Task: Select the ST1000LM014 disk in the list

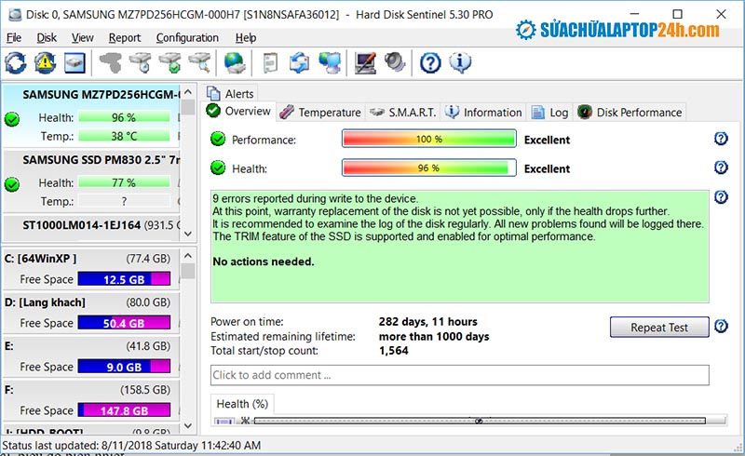Action: click(91, 225)
